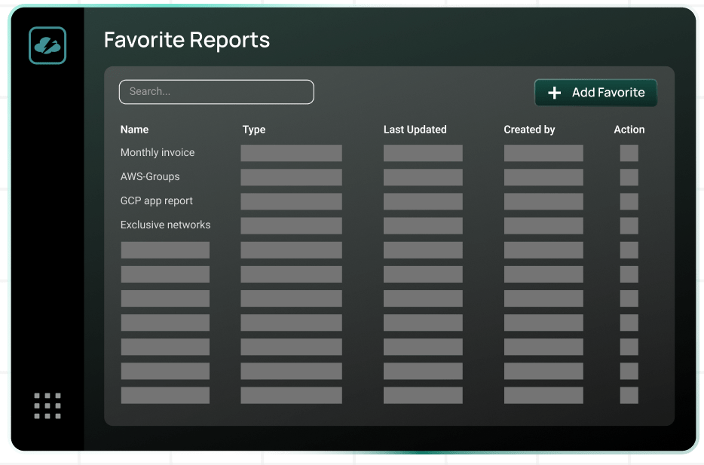Open the Created by field for AWS-Groups
704x465 pixels.
(x=543, y=176)
